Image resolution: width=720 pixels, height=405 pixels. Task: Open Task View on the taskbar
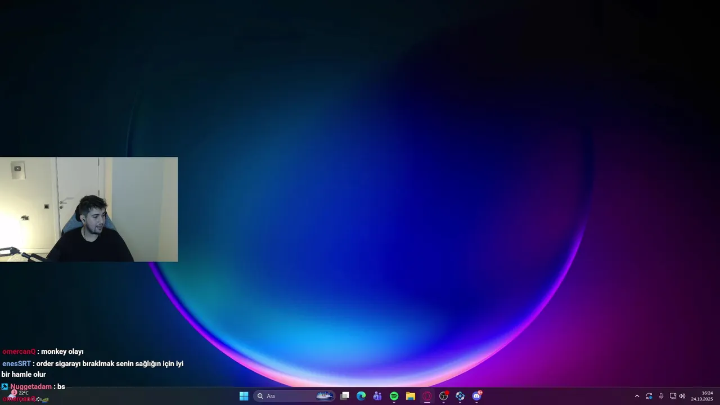(345, 396)
